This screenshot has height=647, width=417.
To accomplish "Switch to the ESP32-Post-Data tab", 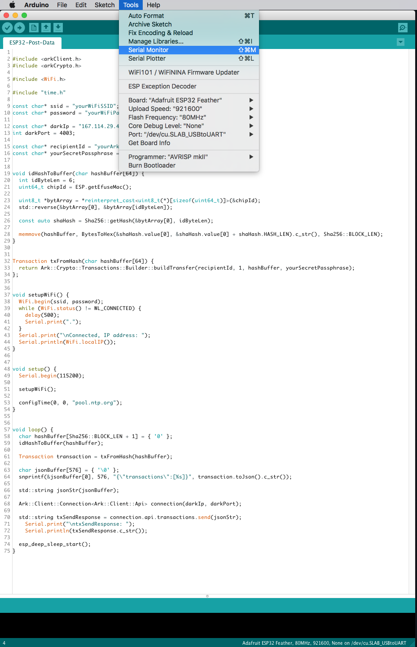I will tap(32, 43).
